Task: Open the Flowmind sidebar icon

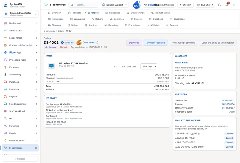Action: pos(5,126)
